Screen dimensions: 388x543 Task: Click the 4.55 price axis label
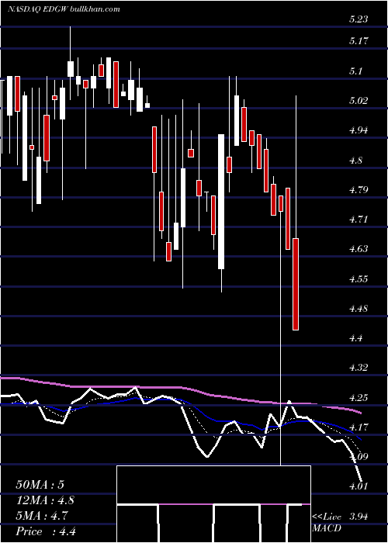coord(359,278)
